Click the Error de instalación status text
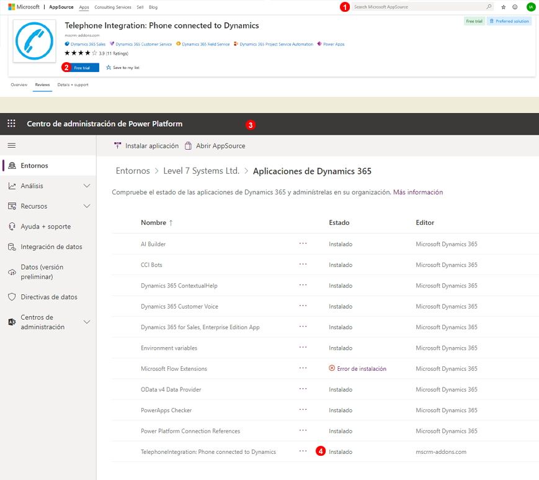 tap(362, 368)
